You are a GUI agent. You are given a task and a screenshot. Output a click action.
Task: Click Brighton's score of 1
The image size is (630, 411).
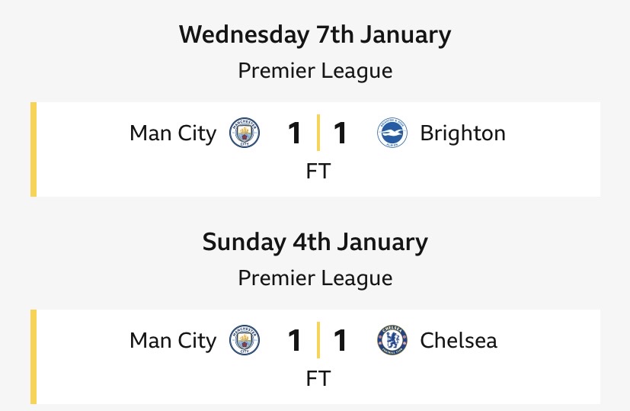(x=341, y=133)
